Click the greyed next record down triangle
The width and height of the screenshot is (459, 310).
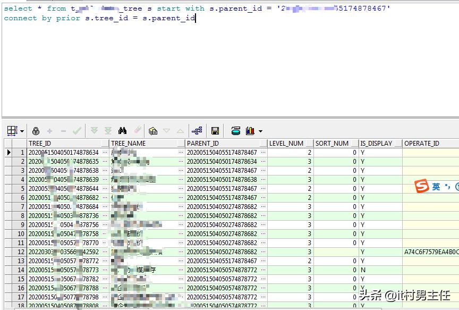tap(167, 131)
